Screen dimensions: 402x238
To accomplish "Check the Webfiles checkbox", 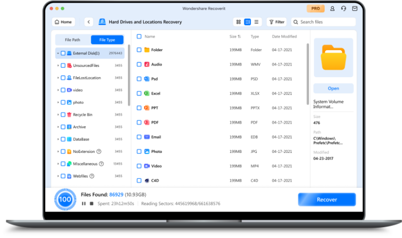I will [63, 176].
